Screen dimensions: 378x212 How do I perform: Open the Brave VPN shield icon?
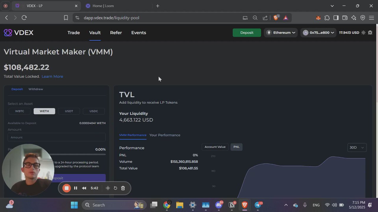click(363, 18)
